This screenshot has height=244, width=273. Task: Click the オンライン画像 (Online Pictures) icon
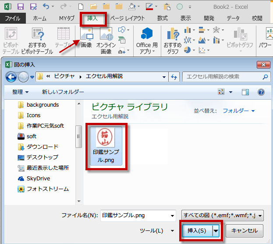(106, 37)
